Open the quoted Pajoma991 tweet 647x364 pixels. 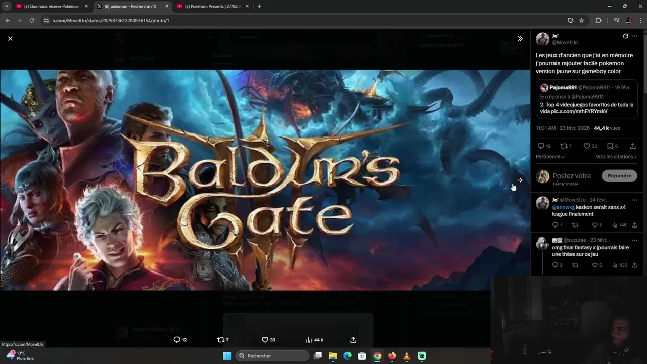[x=587, y=100]
